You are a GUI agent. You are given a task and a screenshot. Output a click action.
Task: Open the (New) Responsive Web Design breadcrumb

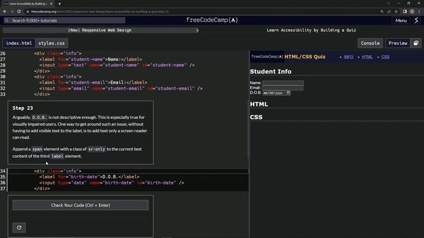pyautogui.click(x=99, y=30)
